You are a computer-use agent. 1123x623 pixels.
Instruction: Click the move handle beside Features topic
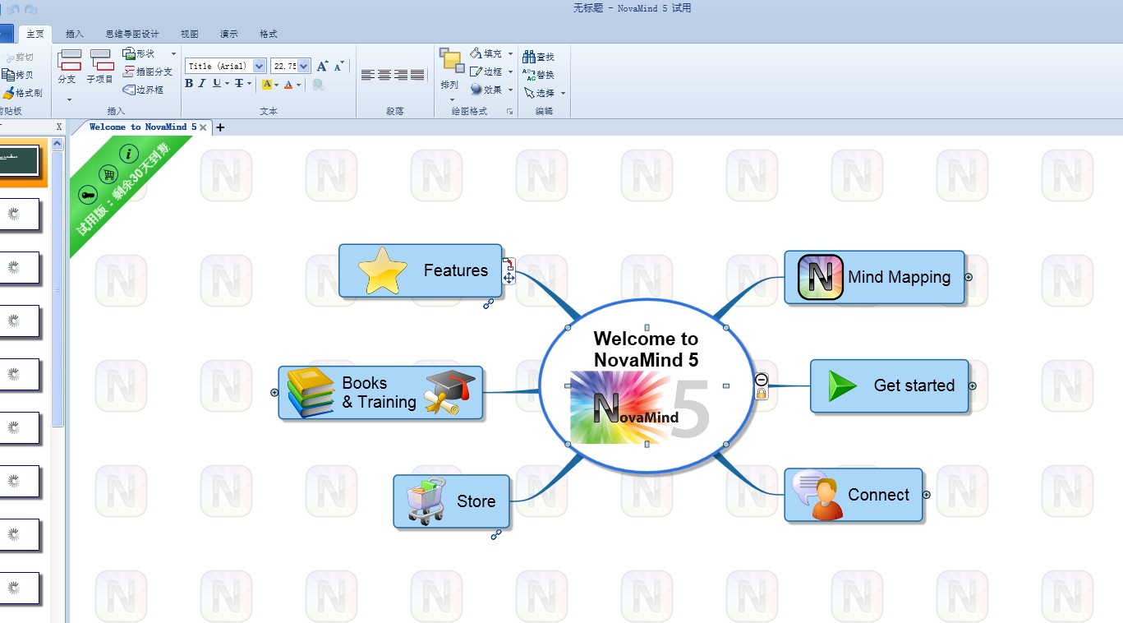click(509, 278)
